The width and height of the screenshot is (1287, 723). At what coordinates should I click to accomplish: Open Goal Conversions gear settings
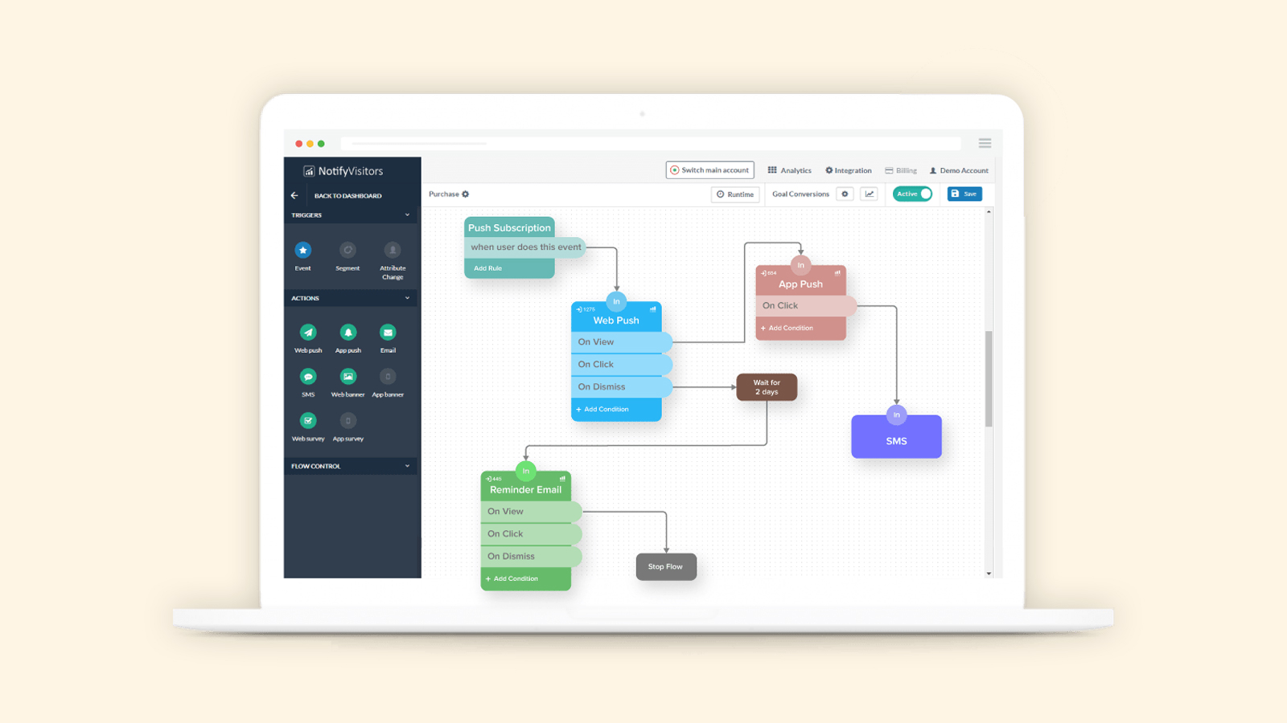coord(845,194)
